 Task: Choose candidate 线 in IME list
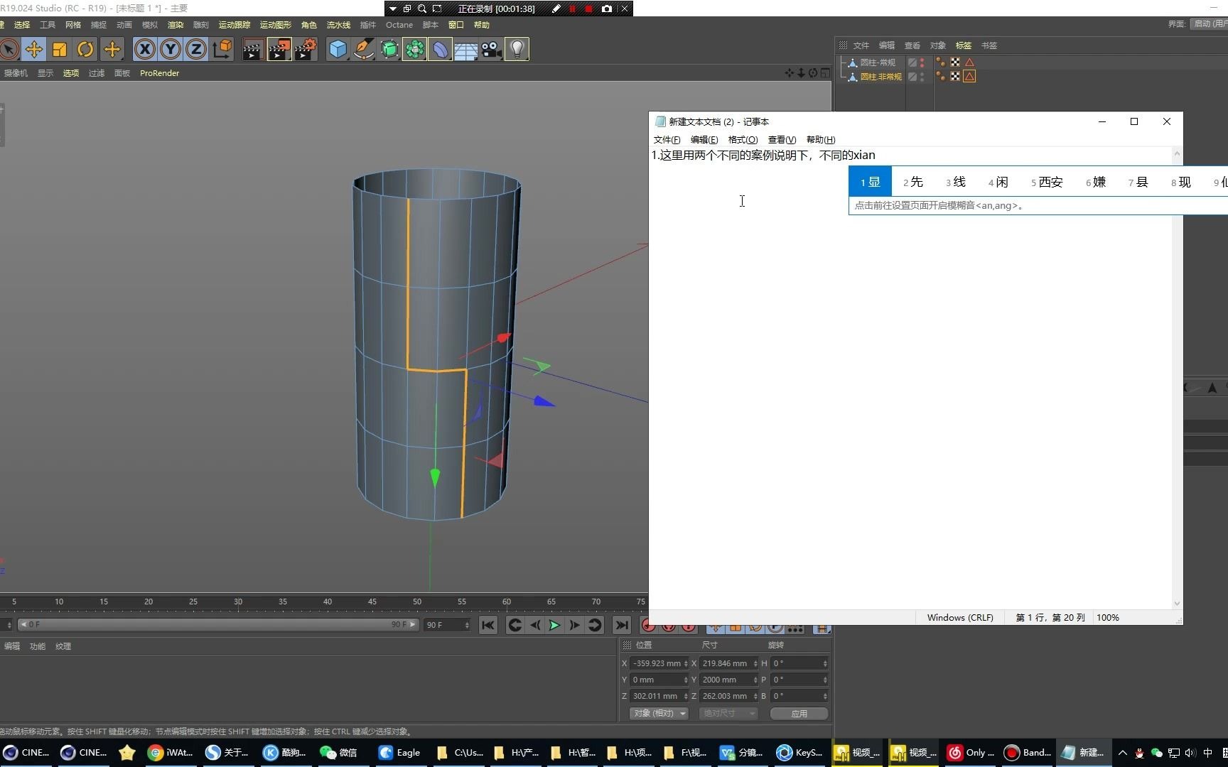(956, 183)
